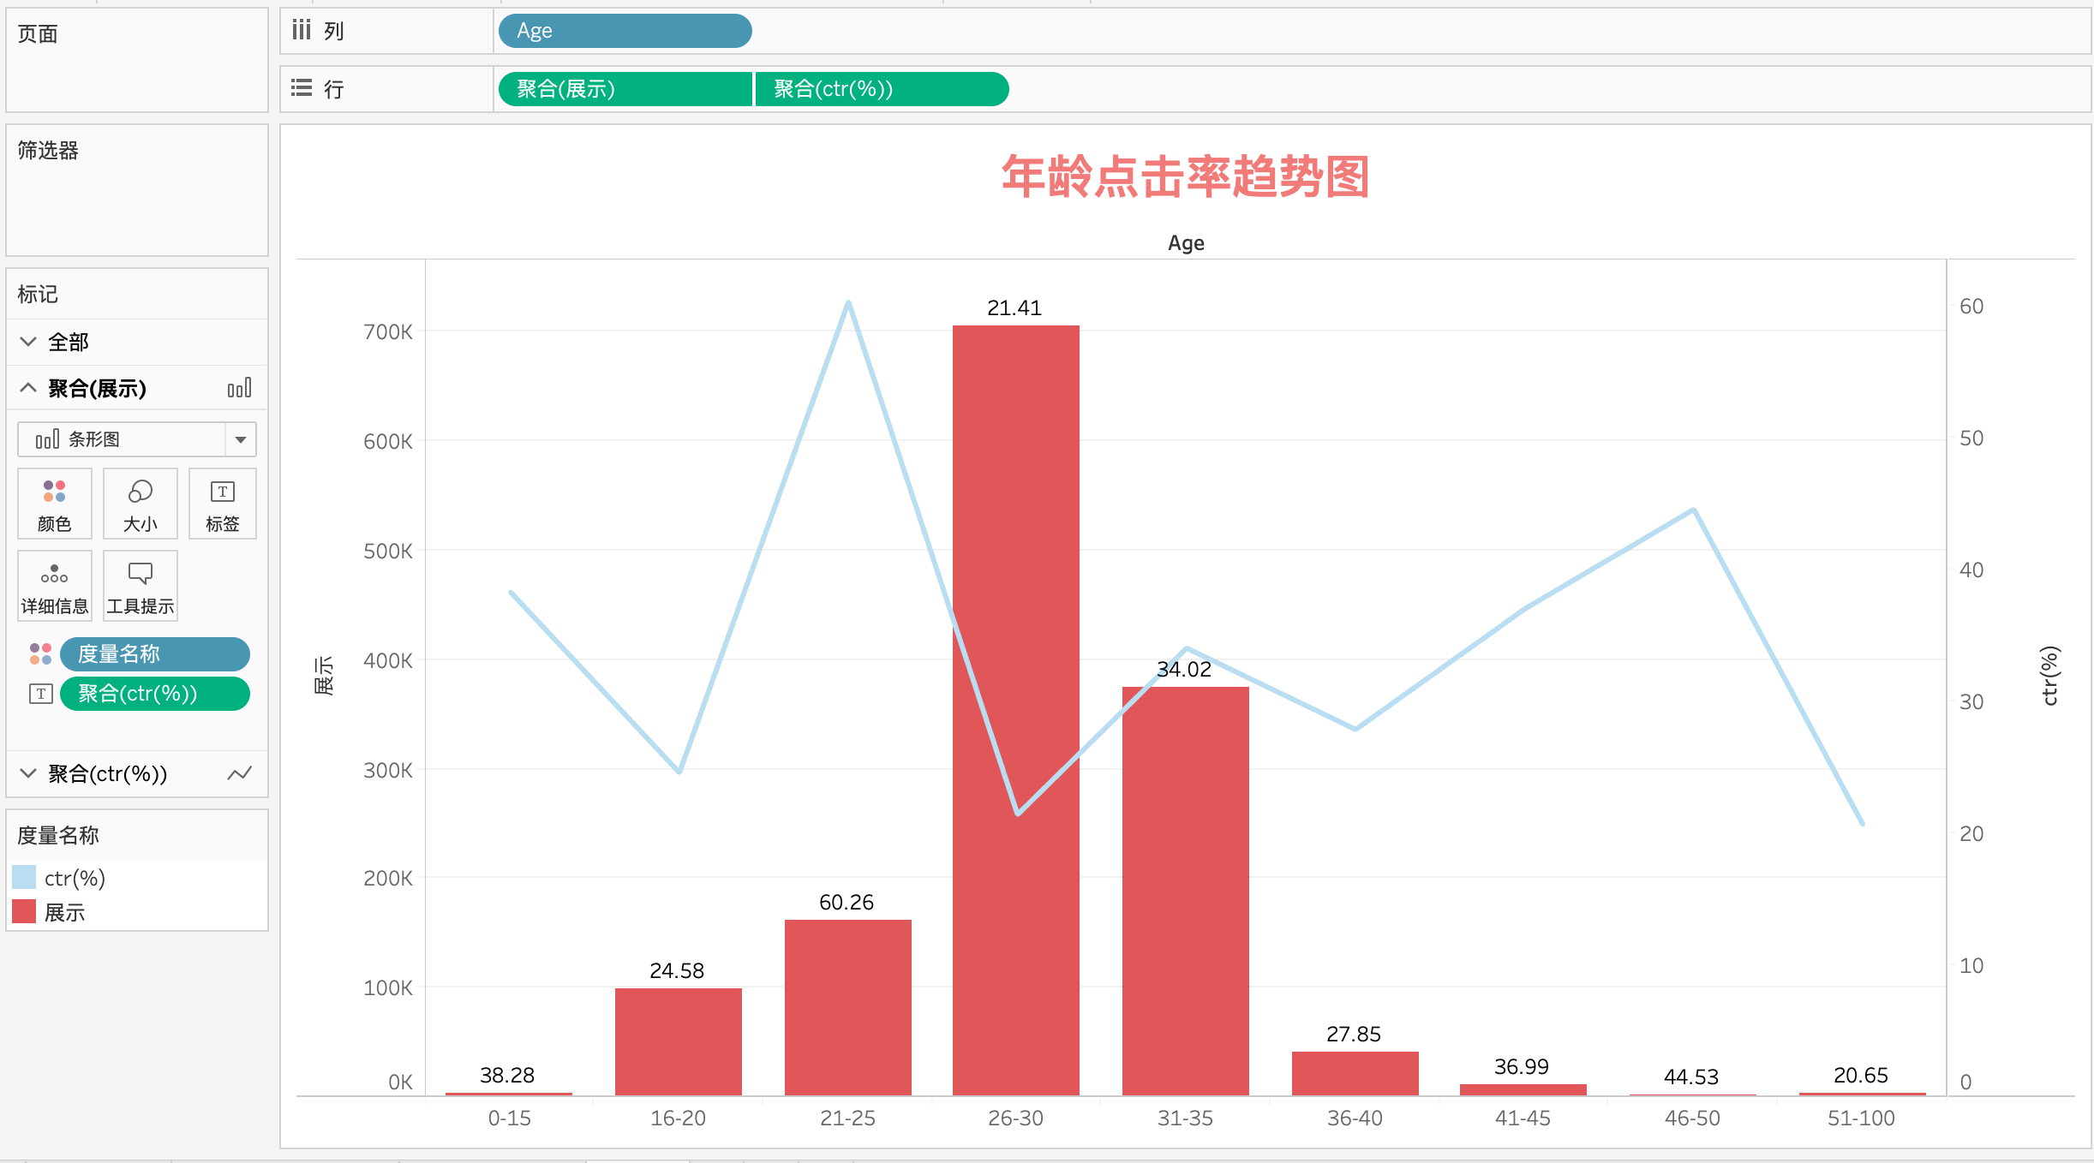Open the 工具提示 tooltip card
The width and height of the screenshot is (2094, 1163).
coord(141,586)
